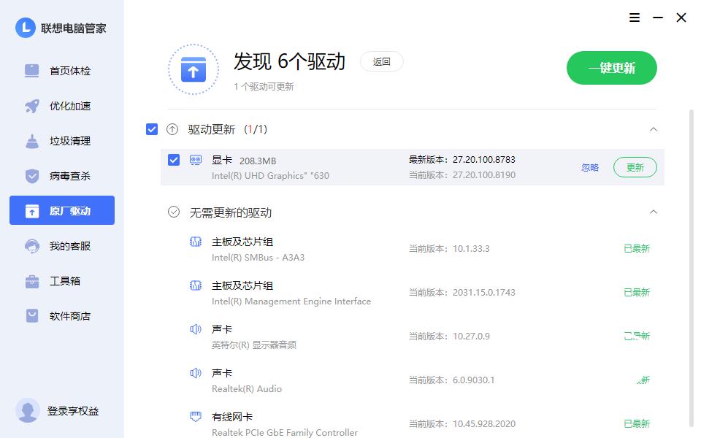
Task: Click the driver update arrow badge icon
Action: [173, 128]
